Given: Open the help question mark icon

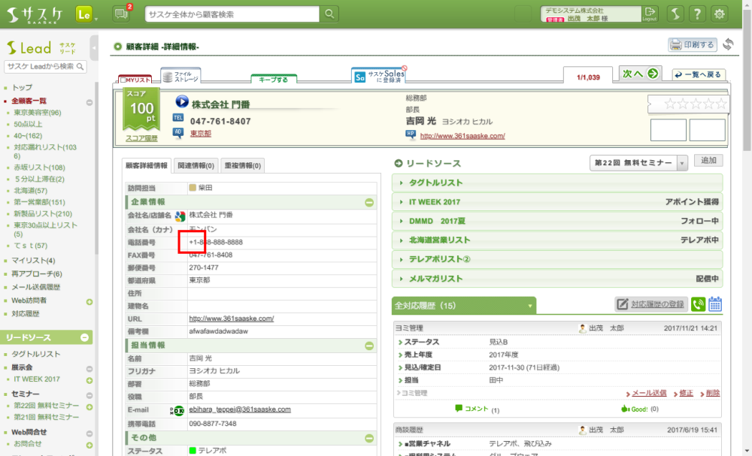Looking at the screenshot, I should pyautogui.click(x=697, y=14).
